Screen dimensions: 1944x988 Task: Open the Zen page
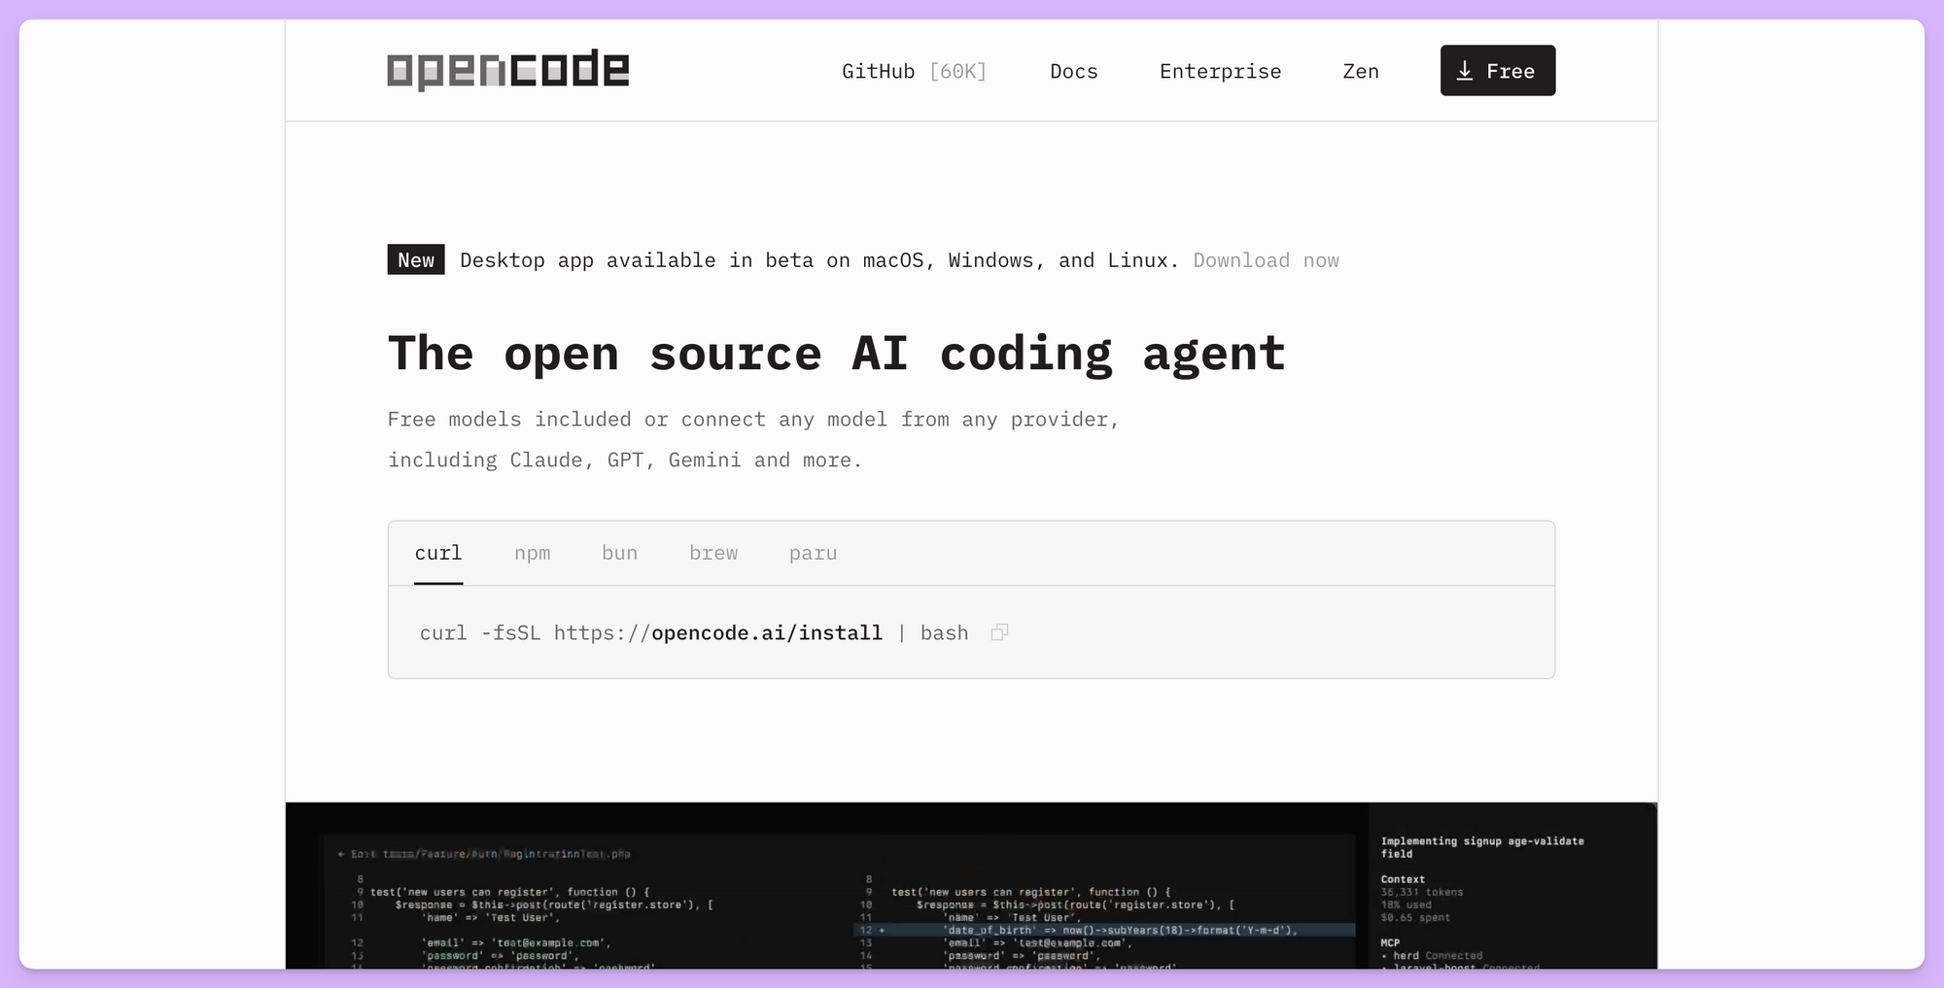[1361, 70]
